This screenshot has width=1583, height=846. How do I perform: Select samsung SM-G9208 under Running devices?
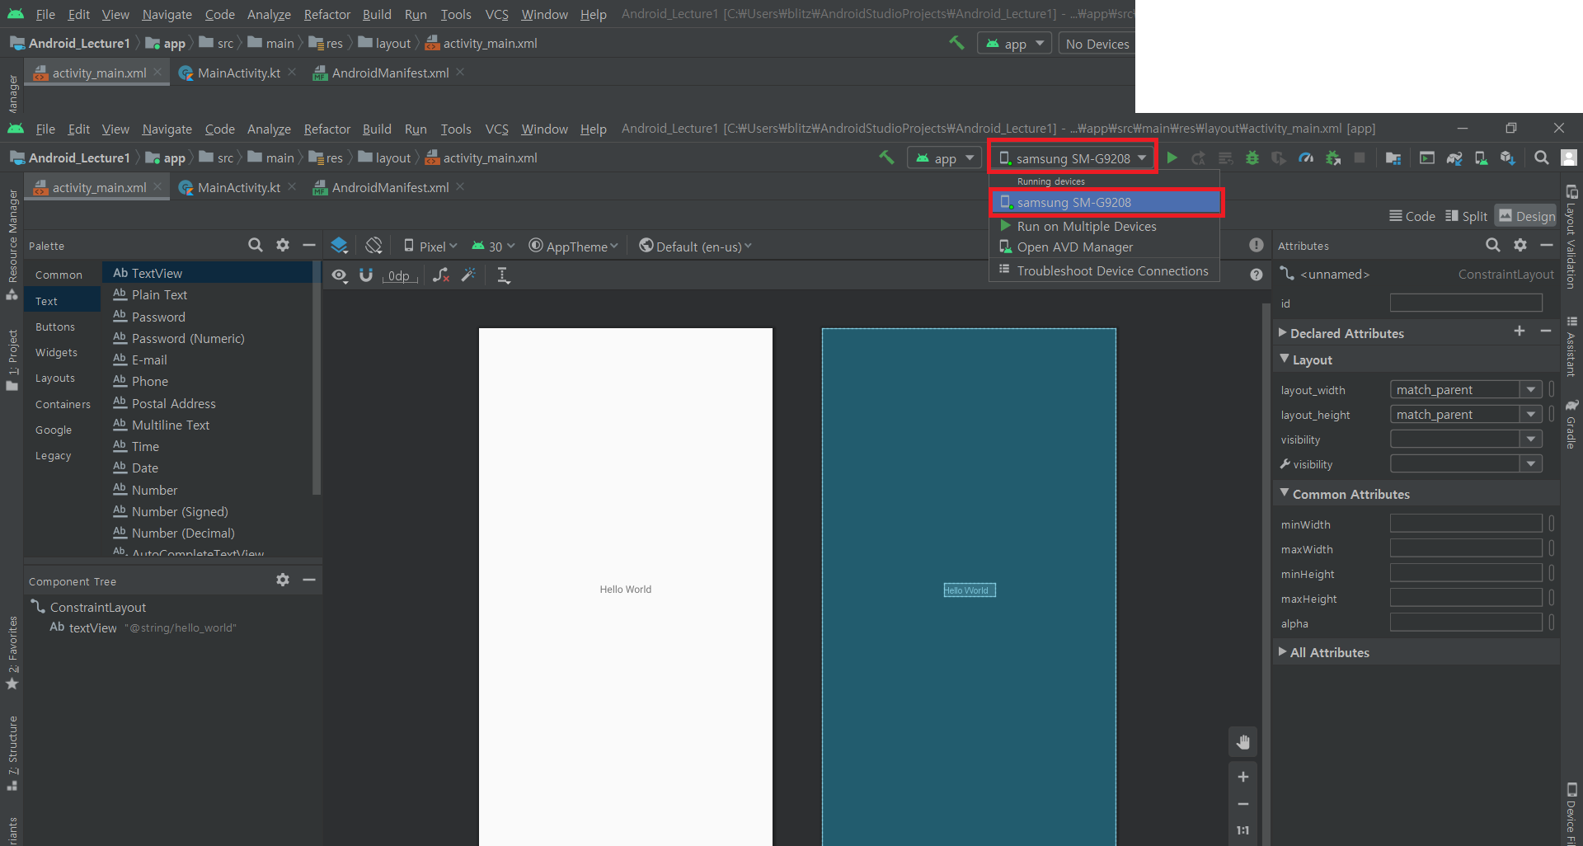click(1106, 202)
